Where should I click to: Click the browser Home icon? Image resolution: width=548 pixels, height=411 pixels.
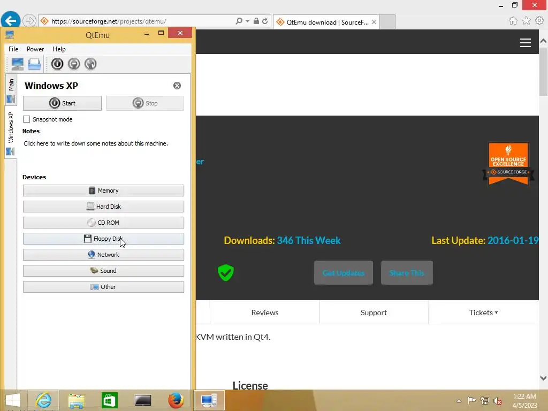tap(513, 21)
